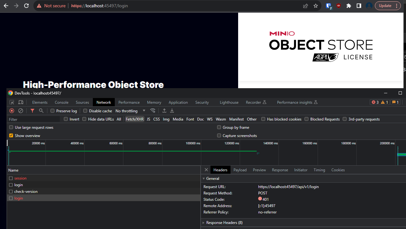Image resolution: width=406 pixels, height=229 pixels.
Task: Switch to the Console tab
Action: coord(61,102)
